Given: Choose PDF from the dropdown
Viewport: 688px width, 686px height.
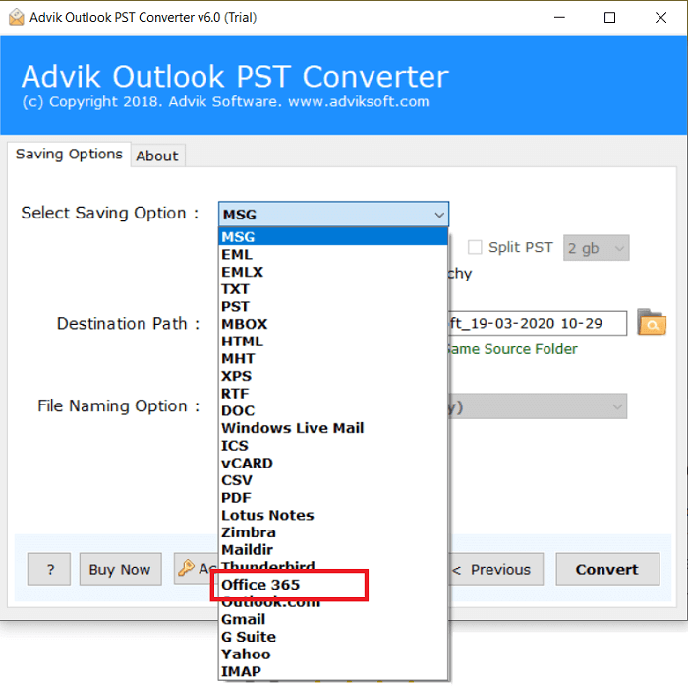Looking at the screenshot, I should [333, 497].
